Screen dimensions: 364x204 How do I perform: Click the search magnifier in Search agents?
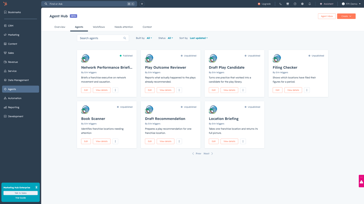pyautogui.click(x=125, y=38)
